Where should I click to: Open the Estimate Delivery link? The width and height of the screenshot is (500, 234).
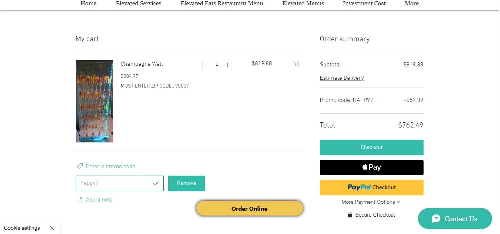(x=342, y=78)
